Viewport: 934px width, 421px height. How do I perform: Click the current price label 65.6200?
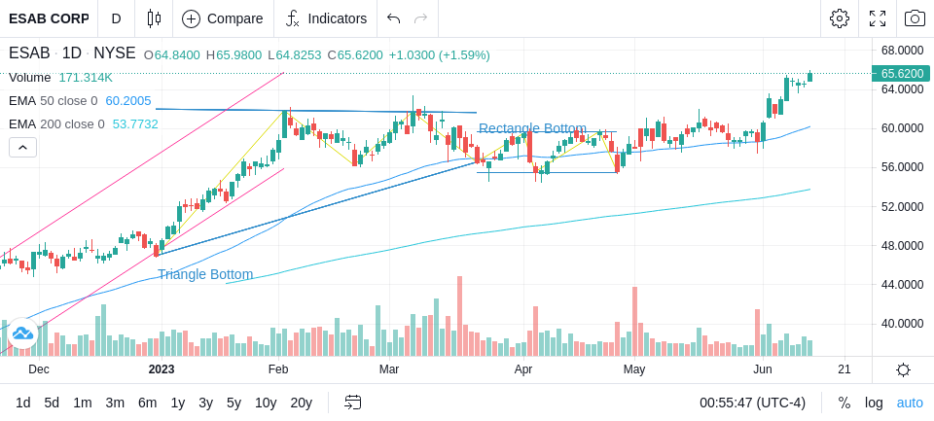(900, 74)
